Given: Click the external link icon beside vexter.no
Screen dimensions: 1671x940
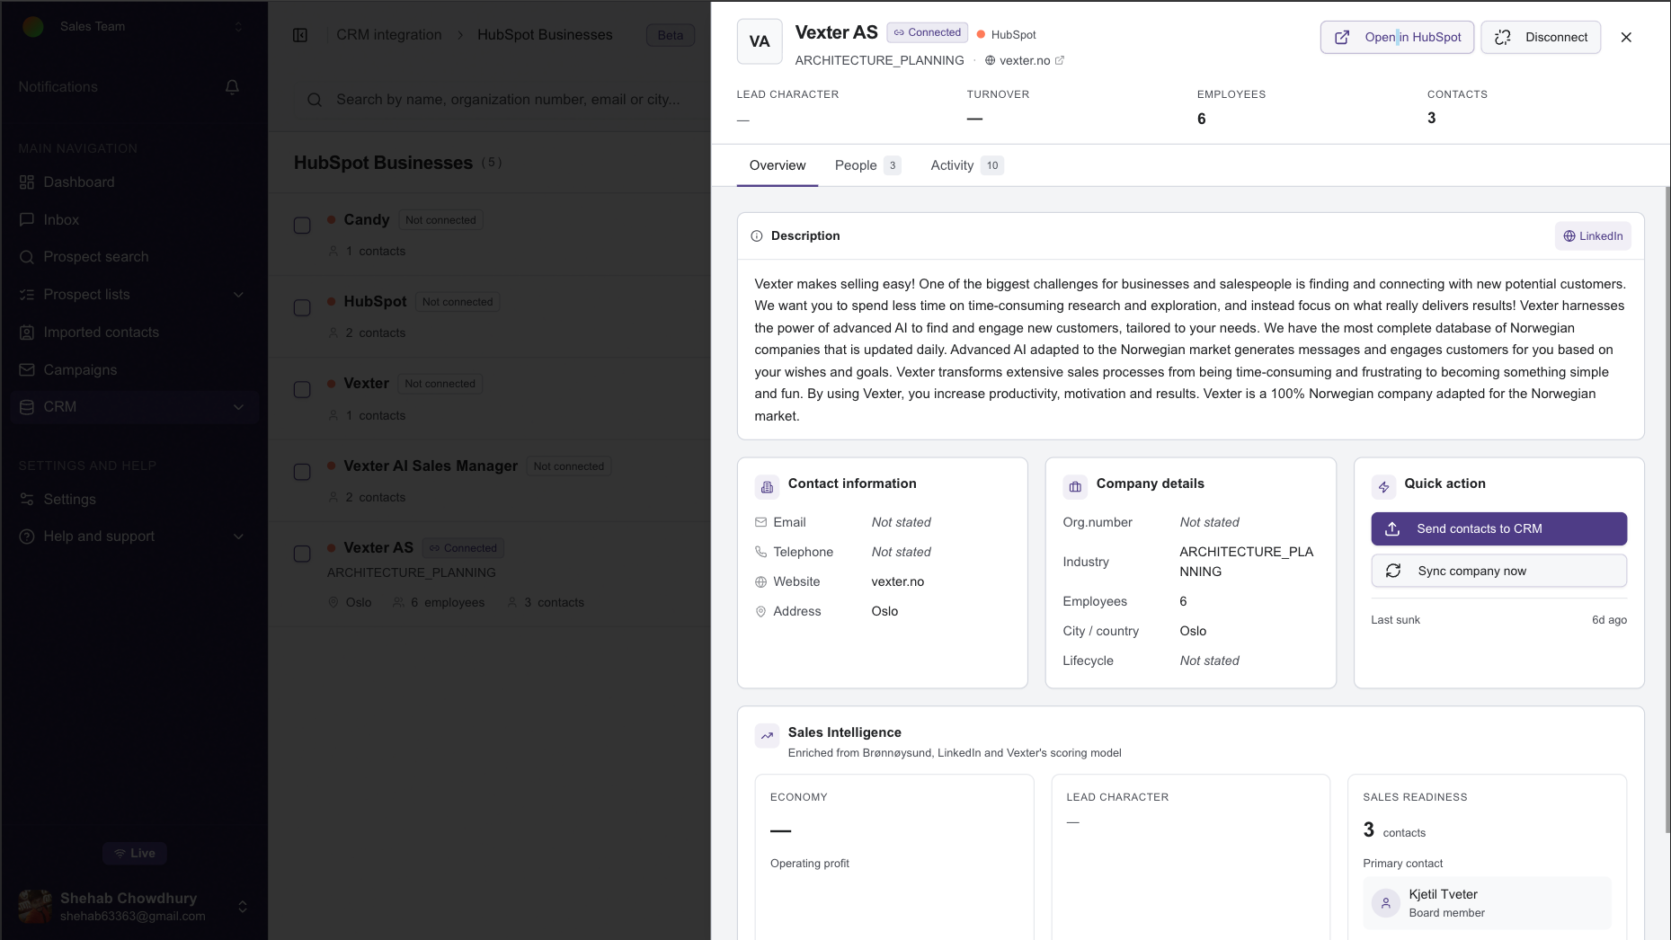Looking at the screenshot, I should [x=1060, y=60].
